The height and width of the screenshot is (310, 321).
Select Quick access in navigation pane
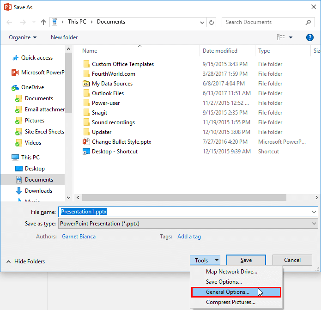[x=36, y=58]
